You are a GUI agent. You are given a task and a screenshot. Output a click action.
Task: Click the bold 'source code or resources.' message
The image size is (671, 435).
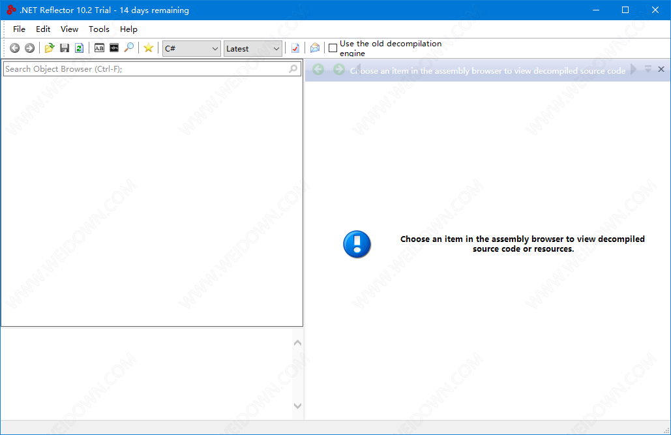[523, 248]
